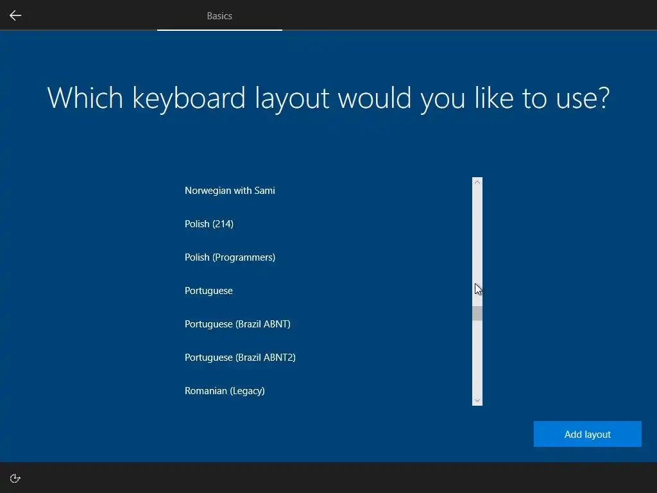
Task: Open the Ease of Access icon
Action: click(15, 478)
